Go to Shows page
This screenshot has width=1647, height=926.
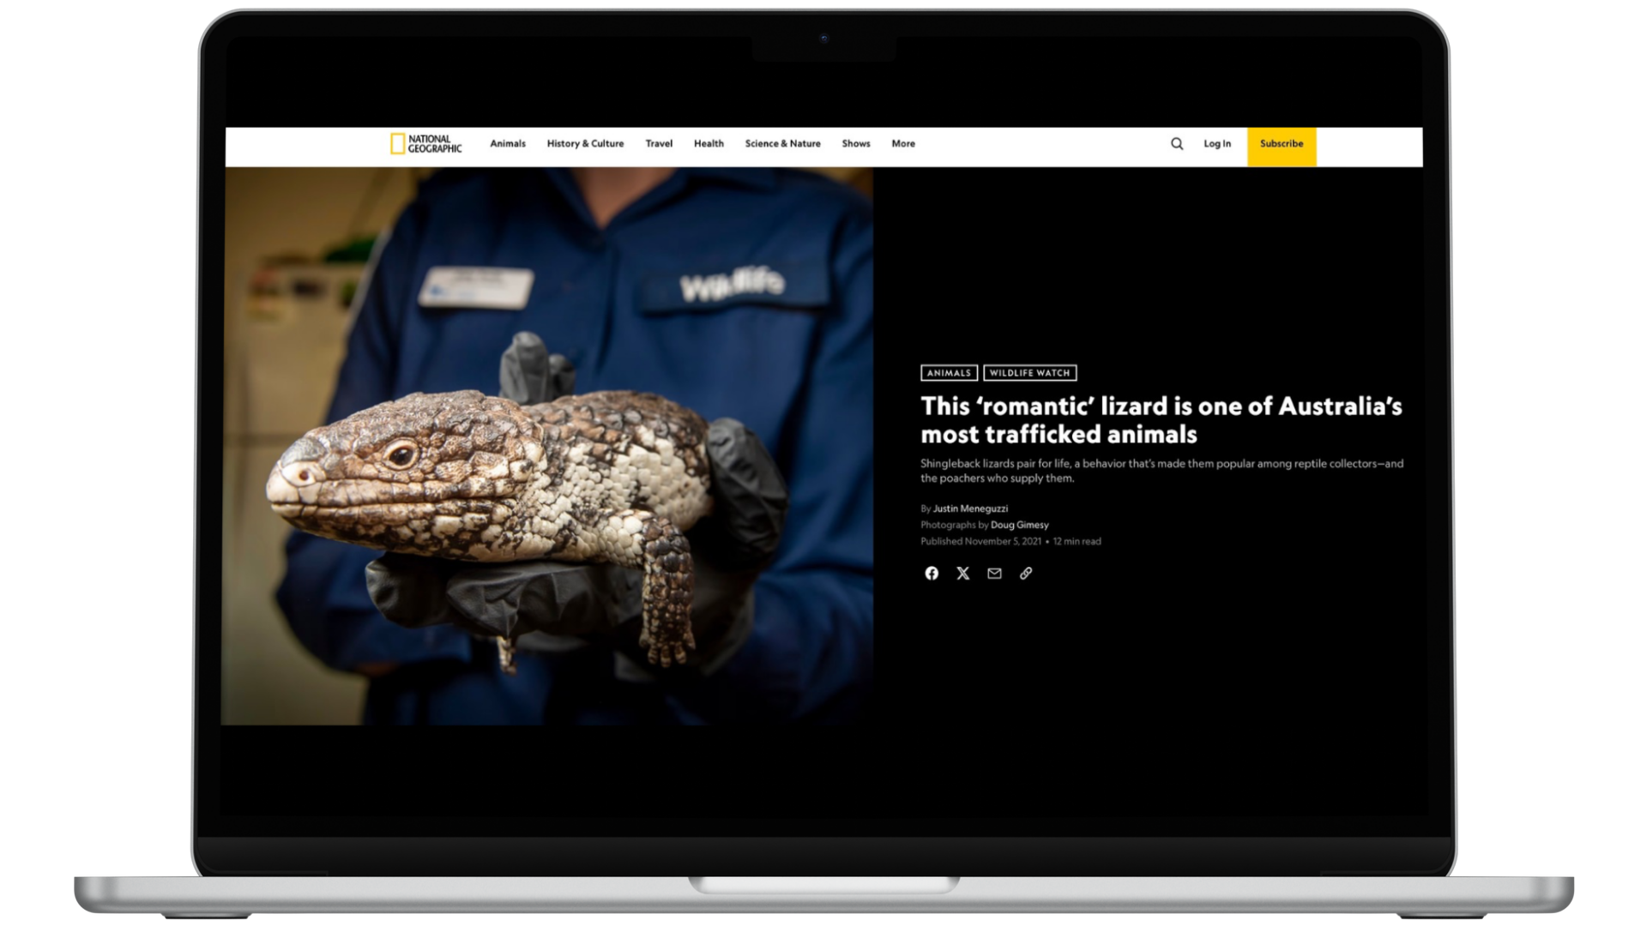click(856, 144)
